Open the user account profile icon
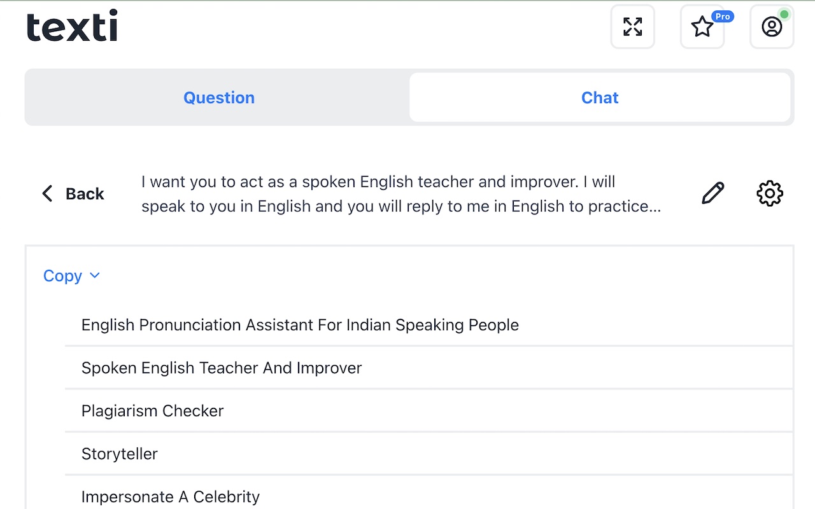Image resolution: width=815 pixels, height=509 pixels. point(772,27)
